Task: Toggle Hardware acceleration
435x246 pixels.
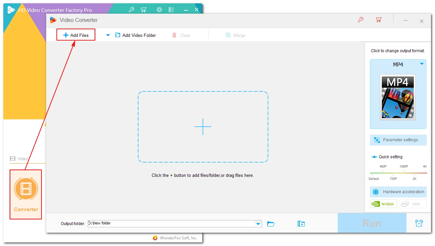Action: point(398,192)
